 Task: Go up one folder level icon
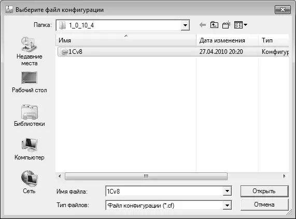214,25
